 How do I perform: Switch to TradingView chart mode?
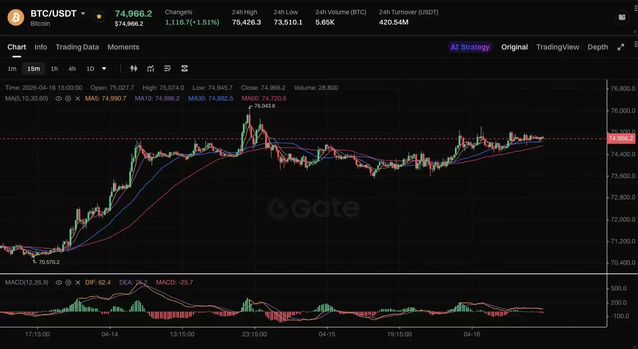(558, 47)
